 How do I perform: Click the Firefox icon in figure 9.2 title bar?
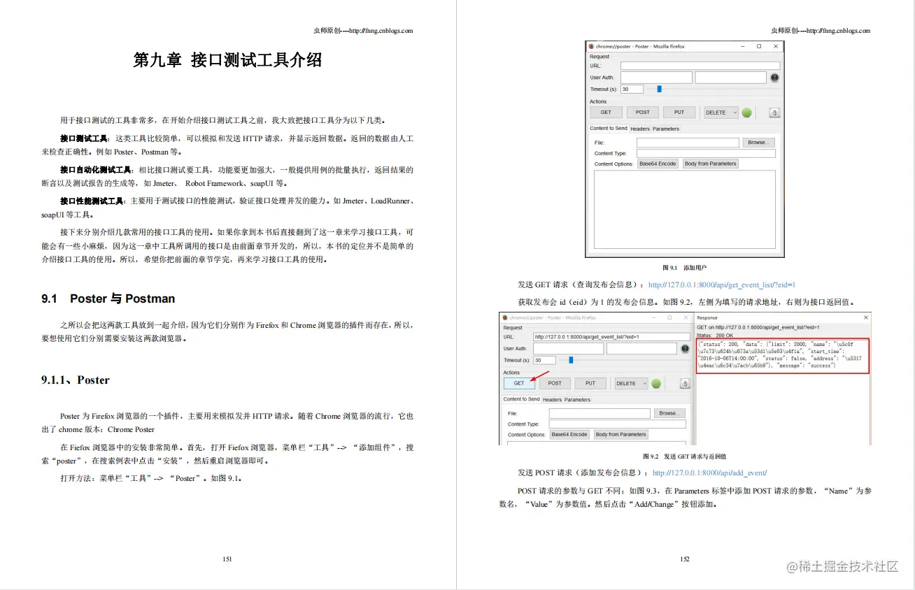click(x=504, y=317)
